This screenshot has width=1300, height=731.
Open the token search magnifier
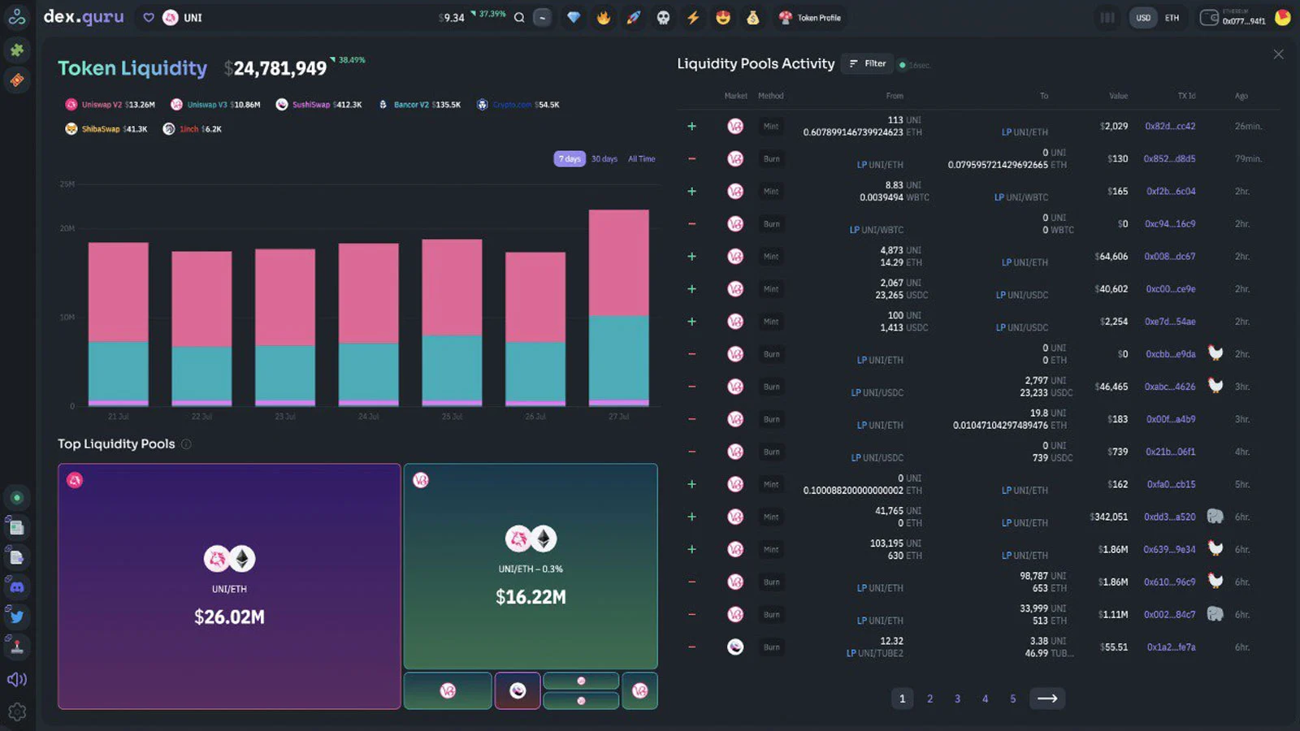(519, 17)
